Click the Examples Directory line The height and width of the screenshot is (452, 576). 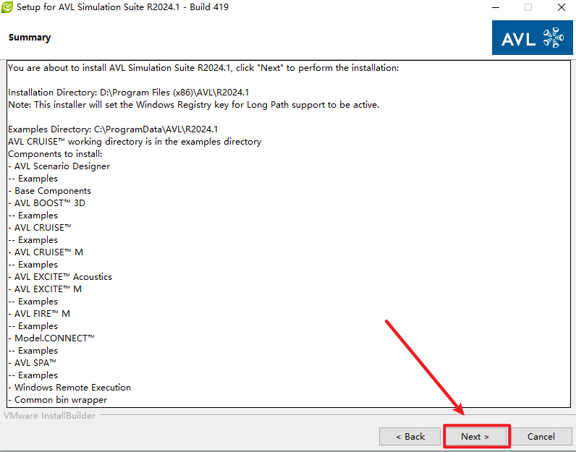[x=113, y=129]
